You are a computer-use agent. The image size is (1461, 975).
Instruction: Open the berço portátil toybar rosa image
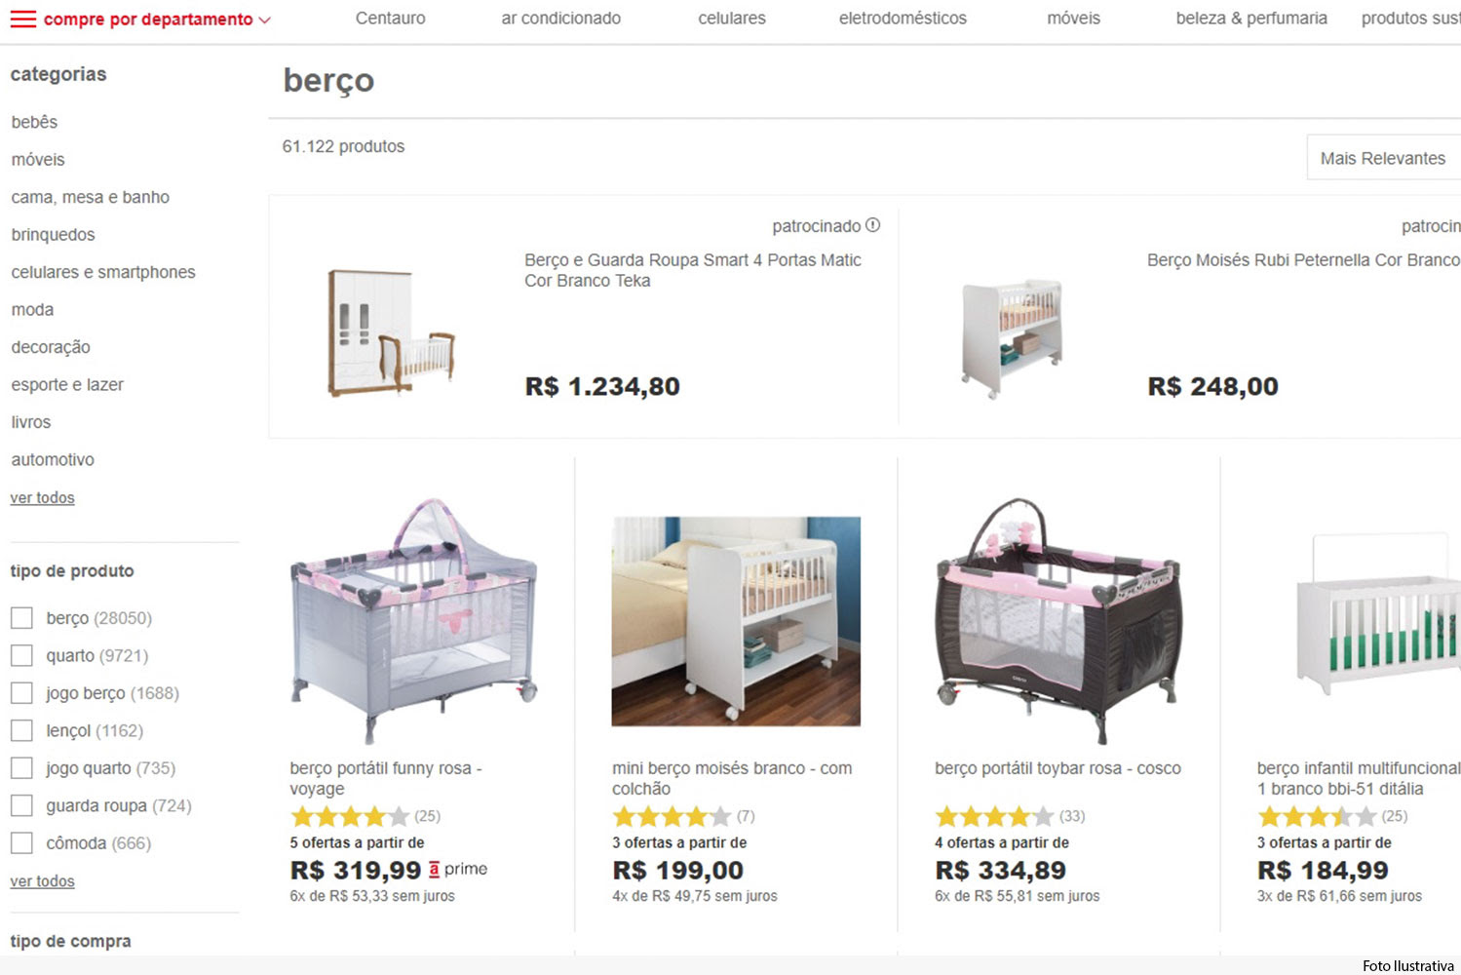(x=1057, y=620)
